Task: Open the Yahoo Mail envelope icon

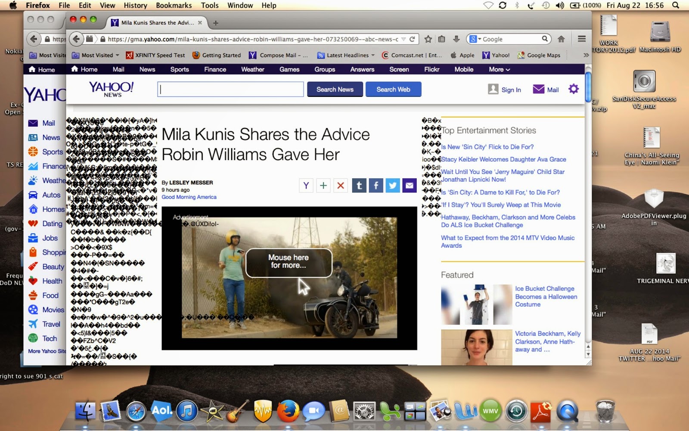Action: pyautogui.click(x=539, y=89)
